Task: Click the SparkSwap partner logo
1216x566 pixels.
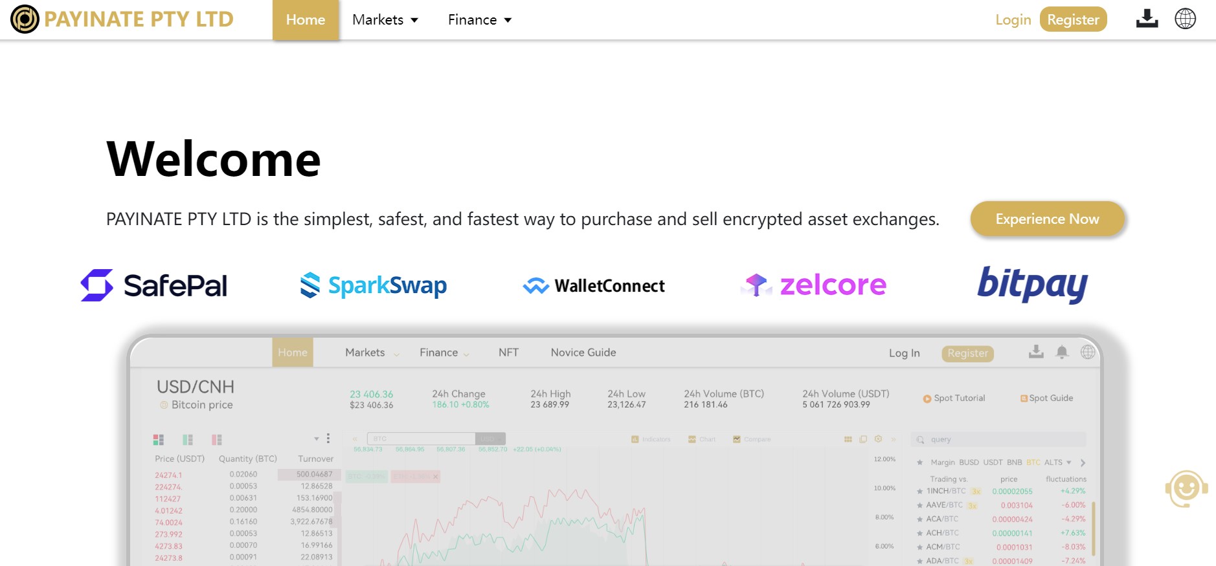Action: point(374,285)
